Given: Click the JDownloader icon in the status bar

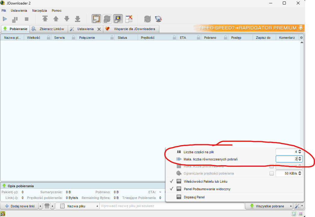Looking at the screenshot, I should pyautogui.click(x=3, y=214).
